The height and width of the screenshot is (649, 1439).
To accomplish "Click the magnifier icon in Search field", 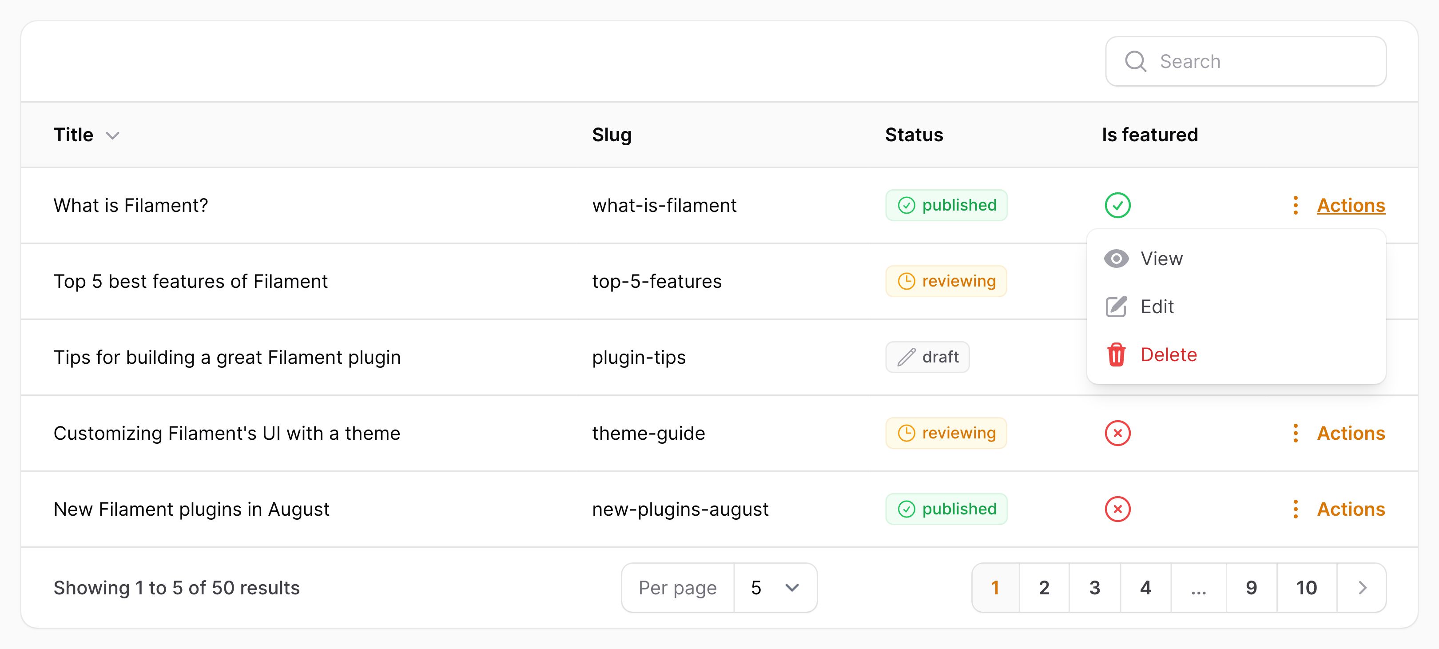I will (1135, 61).
